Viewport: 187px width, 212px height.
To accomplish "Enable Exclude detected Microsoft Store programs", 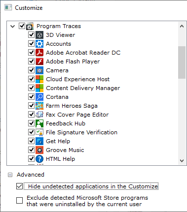I will pos(19,200).
